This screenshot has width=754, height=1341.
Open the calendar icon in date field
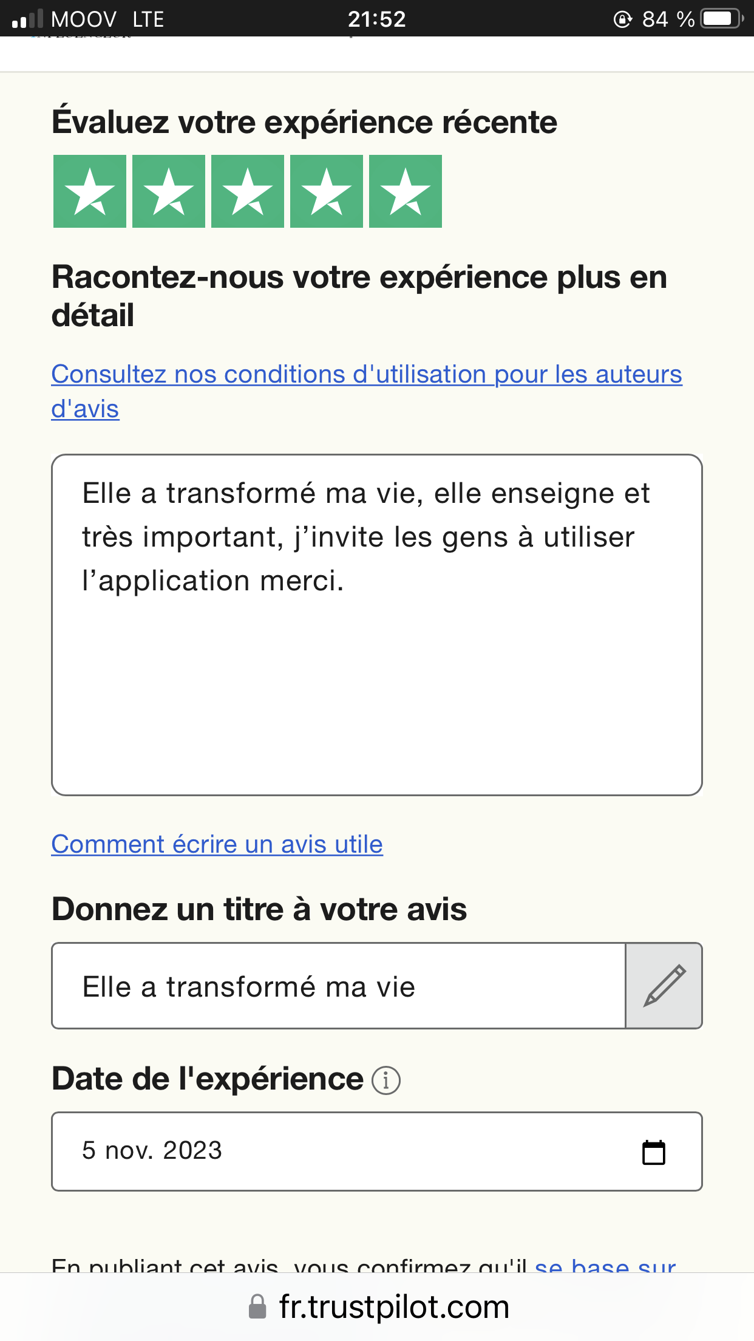tap(654, 1152)
